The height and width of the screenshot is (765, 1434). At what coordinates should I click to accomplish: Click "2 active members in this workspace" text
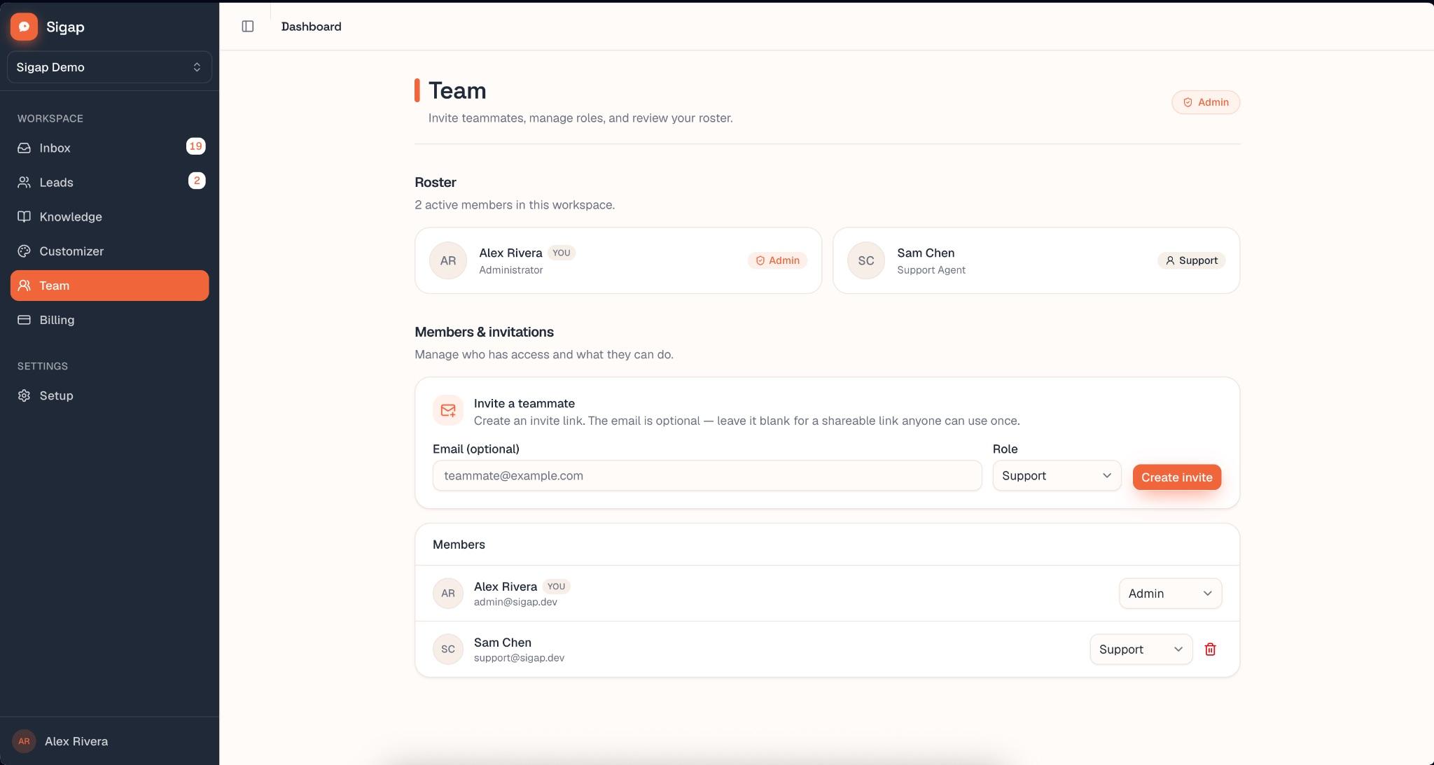coord(515,205)
